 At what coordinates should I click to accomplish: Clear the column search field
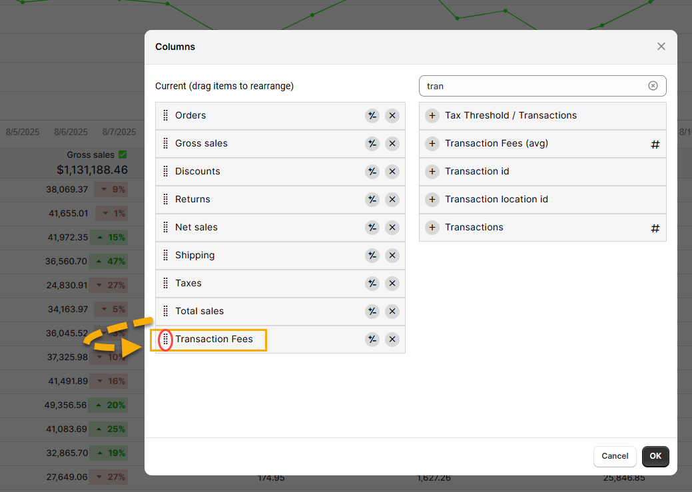[653, 86]
